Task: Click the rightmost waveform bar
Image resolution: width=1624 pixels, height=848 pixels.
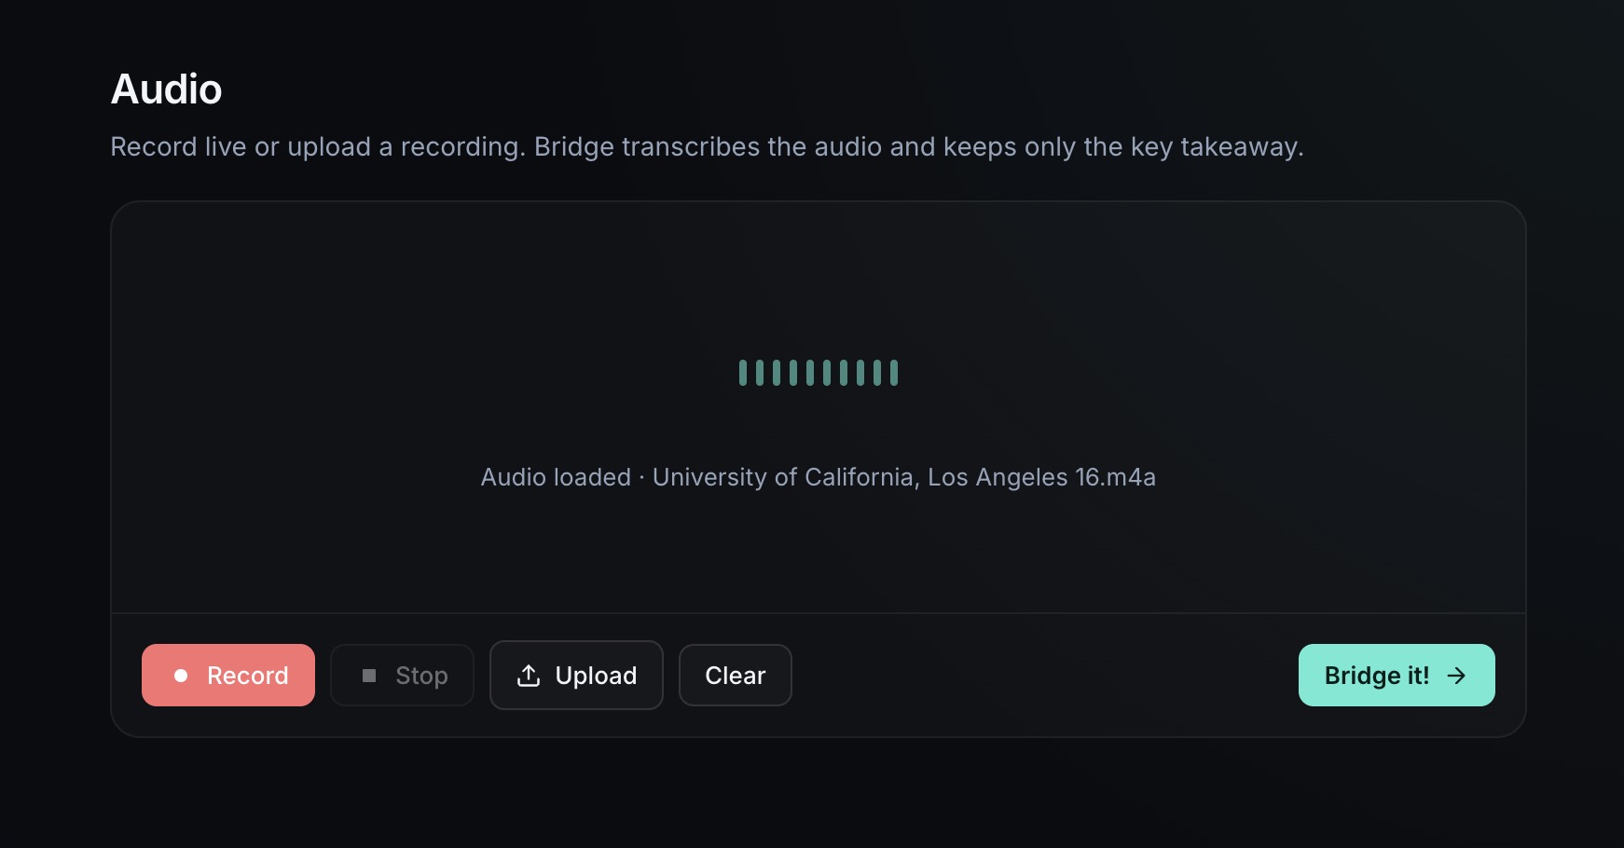Action: (x=894, y=373)
